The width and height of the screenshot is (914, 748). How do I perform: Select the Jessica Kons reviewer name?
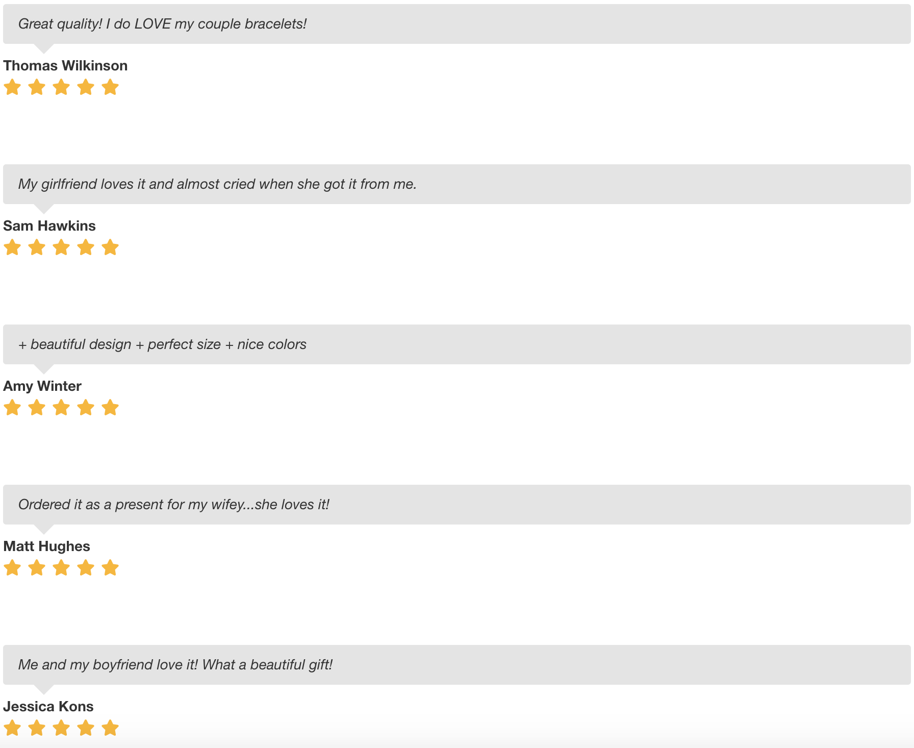(x=48, y=707)
